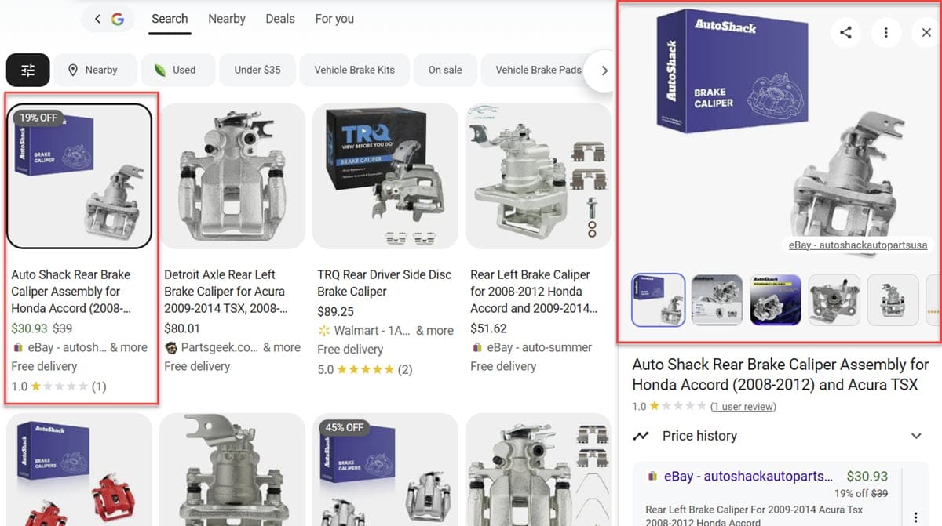This screenshot has width=942, height=526.
Task: Click the $51.62 price text
Action: pyautogui.click(x=488, y=328)
